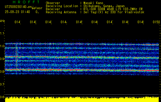Click the kHz axis unit label
This screenshot has width=161, height=102.
pos(2,21)
